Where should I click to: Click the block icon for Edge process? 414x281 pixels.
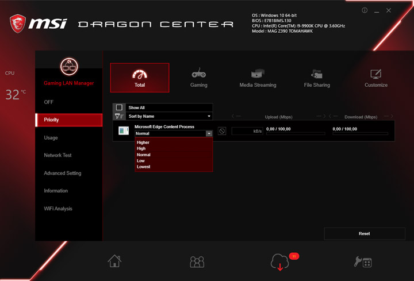[x=222, y=131]
